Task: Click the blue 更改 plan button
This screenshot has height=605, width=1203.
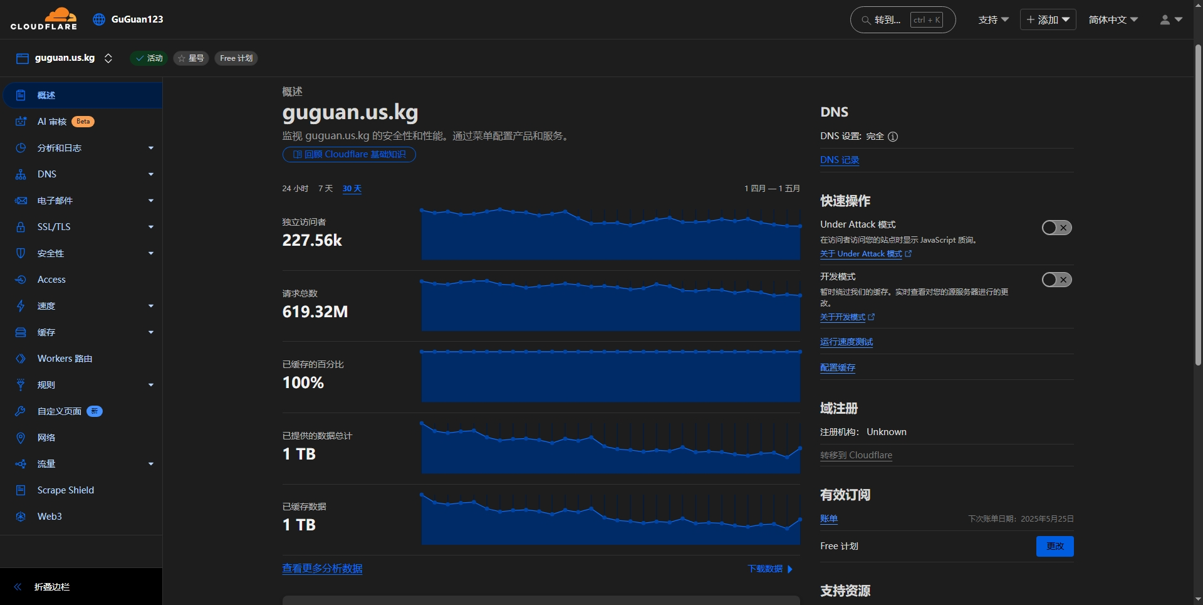Action: coord(1055,546)
